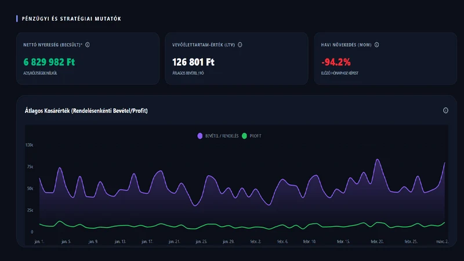This screenshot has height=261, width=464.
Task: Select the febr. 10. axis label
Action: pyautogui.click(x=309, y=241)
